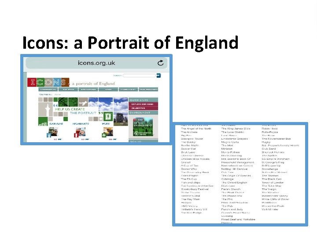Select Miniskirt in the list
The image size is (317, 237).
[x=227, y=149]
